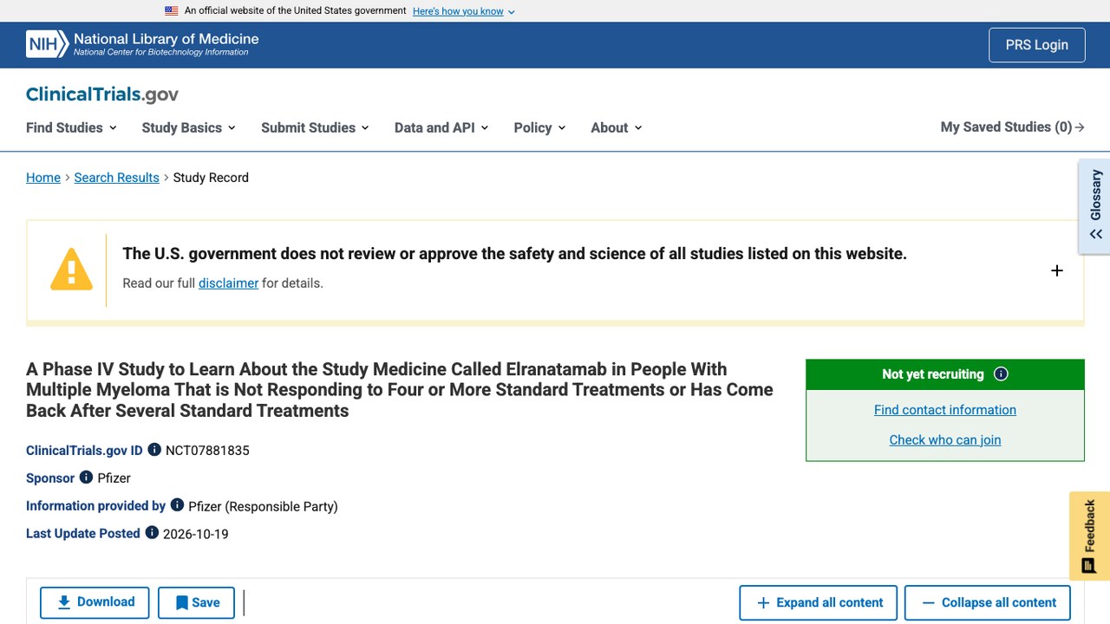Click the Not yet recruiting status label
Viewport: 1110px width, 624px height.
(933, 374)
